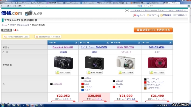Open the PR shaver advertisement link
This screenshot has width=191, height=107.
159,11
